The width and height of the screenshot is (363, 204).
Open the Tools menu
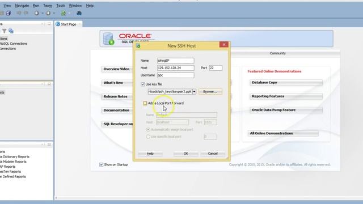pos(61,6)
